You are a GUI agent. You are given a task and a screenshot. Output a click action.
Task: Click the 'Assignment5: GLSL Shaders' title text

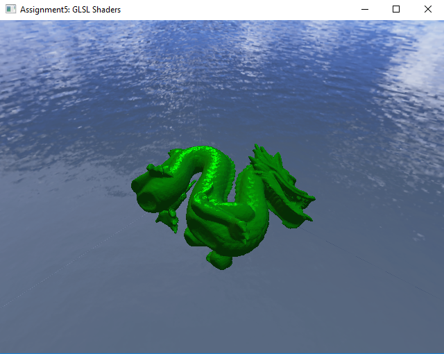[x=70, y=10]
